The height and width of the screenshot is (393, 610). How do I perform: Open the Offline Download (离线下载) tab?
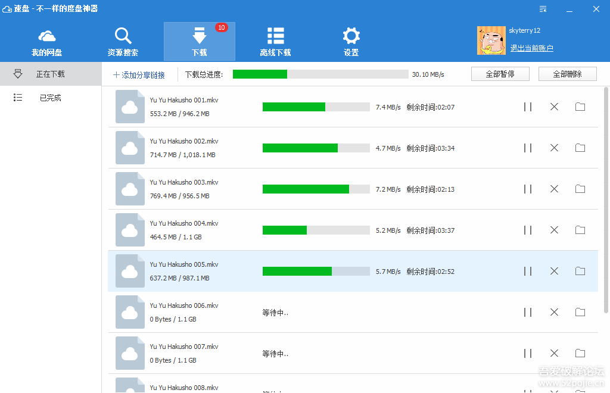(x=275, y=42)
